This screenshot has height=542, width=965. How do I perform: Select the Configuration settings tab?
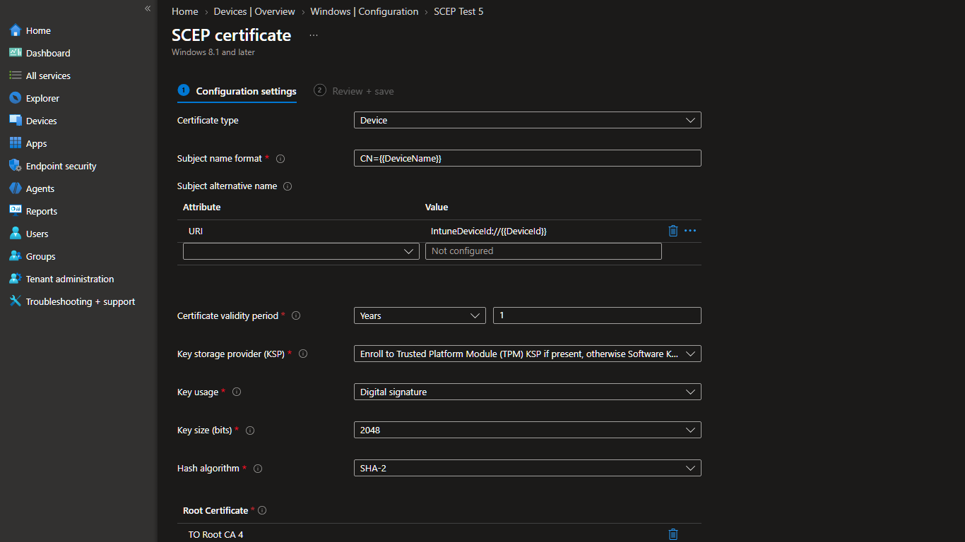coord(237,91)
